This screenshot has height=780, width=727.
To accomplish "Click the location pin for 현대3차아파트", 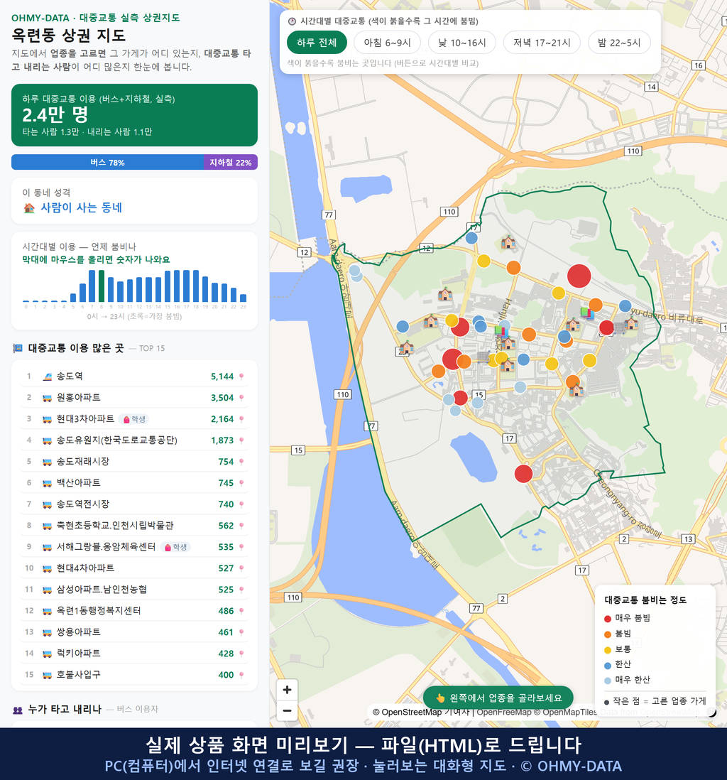I will click(x=241, y=419).
